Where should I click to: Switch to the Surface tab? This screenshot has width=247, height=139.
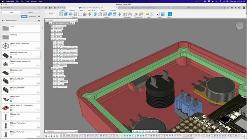(x=72, y=10)
